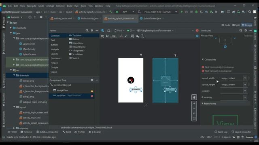Viewport: 259px width, 145px height.
Task: Open the Navigate menu
Action: click(x=32, y=6)
